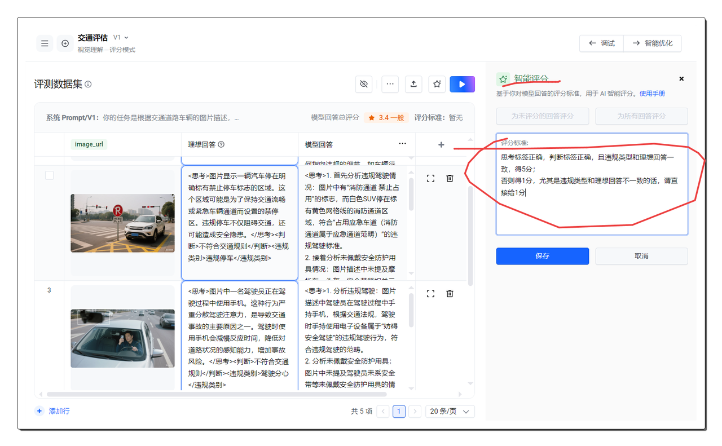Open the hamburger menu icon
Image resolution: width=722 pixels, height=446 pixels.
coord(45,43)
